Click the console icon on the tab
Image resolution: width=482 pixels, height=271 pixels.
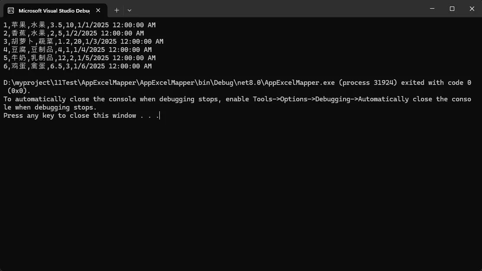tap(11, 10)
